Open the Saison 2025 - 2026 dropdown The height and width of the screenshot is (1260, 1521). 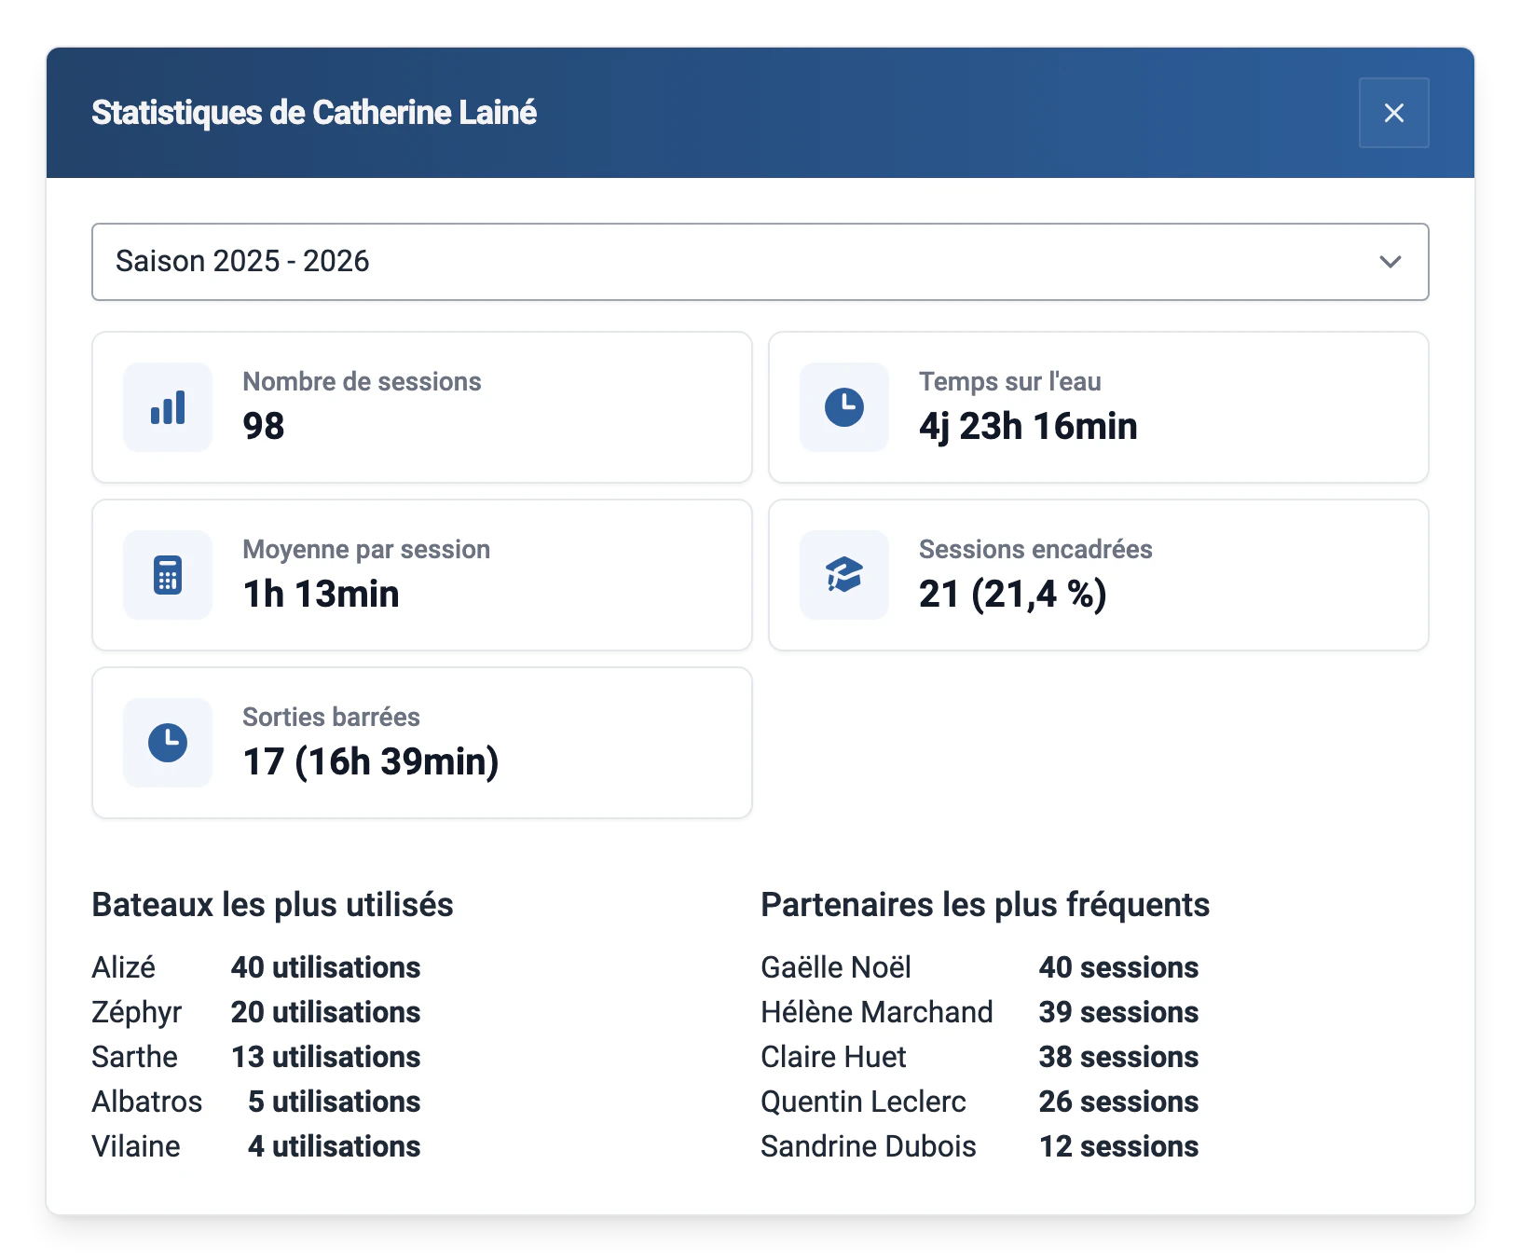tap(760, 262)
